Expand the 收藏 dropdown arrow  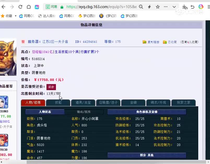coord(15,16)
